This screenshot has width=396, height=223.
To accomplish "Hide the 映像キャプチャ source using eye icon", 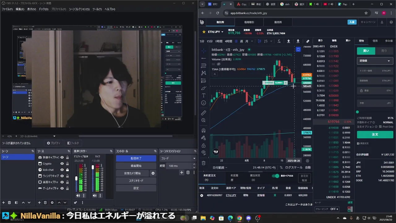I will [x=62, y=157].
